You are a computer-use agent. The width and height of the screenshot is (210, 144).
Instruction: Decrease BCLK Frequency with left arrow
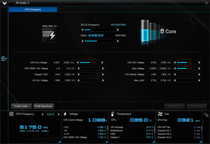coord(82,30)
